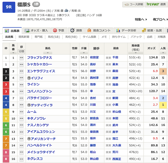Image resolution: width=168 pixels, height=163 pixels.
Task: Switch to the 対戦表 sub-tab
Action: [161, 37]
